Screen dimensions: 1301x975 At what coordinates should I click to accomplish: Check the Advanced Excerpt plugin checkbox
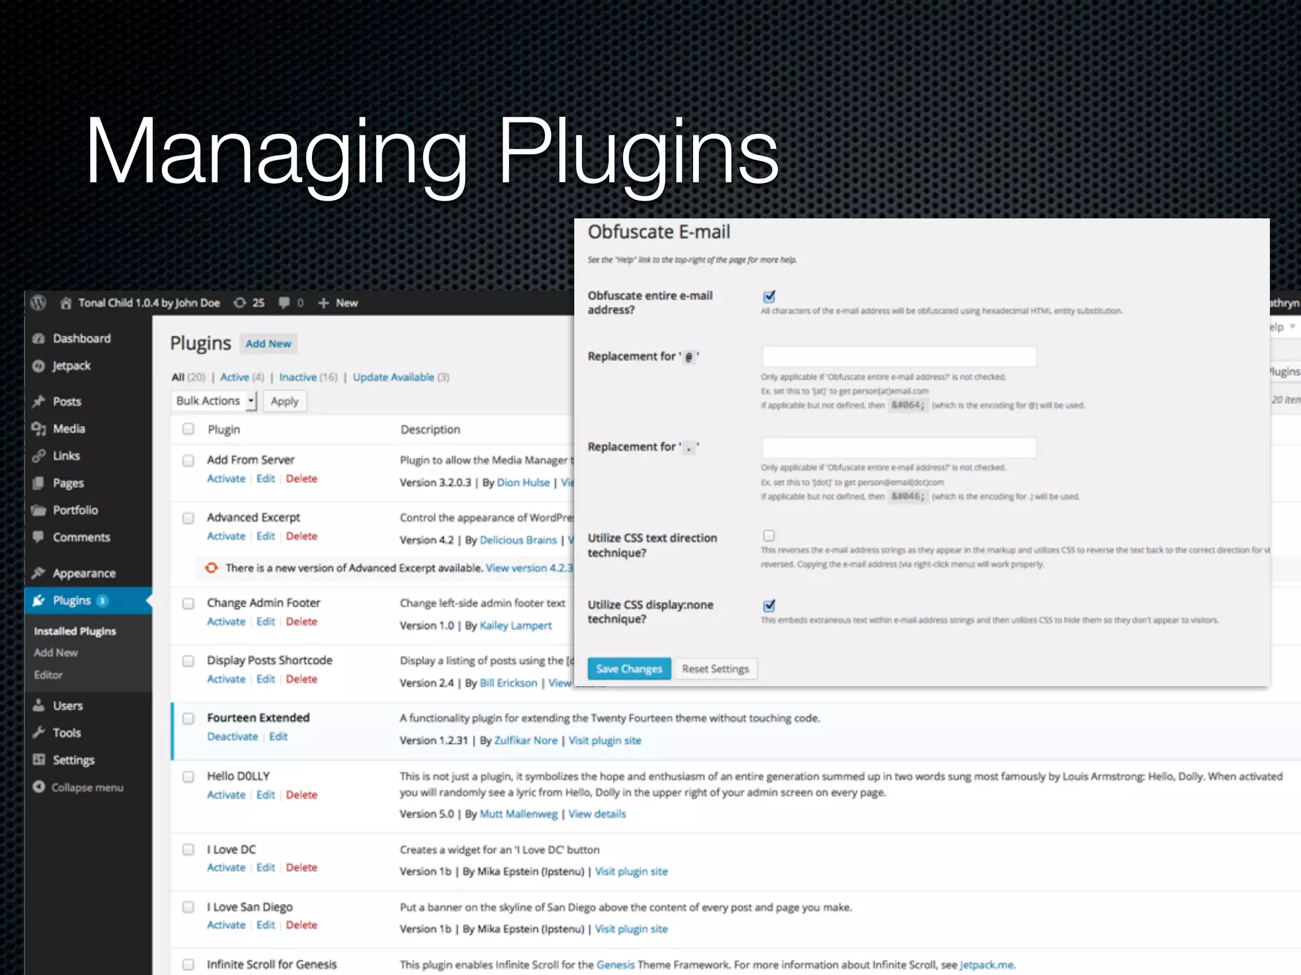point(188,518)
